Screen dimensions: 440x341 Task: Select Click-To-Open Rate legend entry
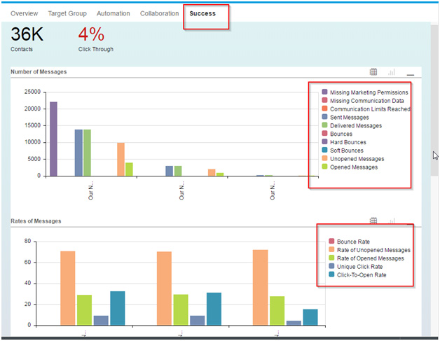click(x=357, y=274)
